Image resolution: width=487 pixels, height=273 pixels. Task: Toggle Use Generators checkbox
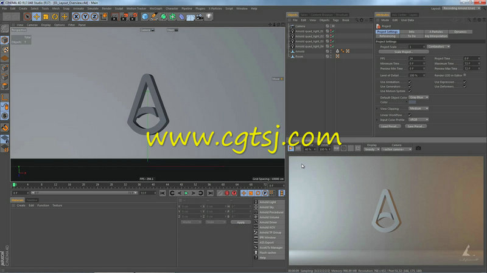click(410, 87)
